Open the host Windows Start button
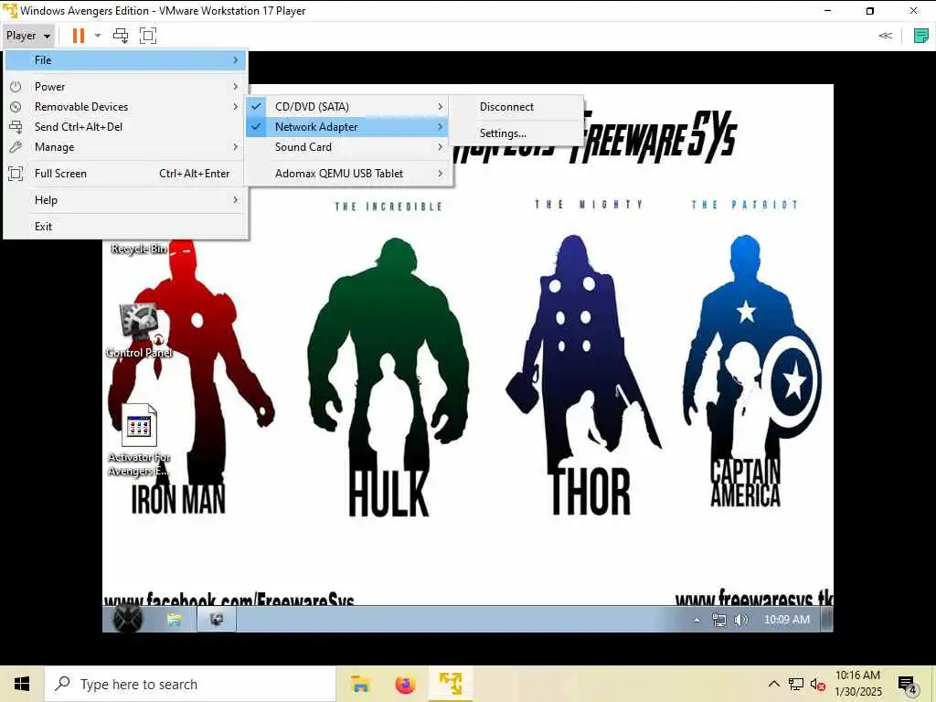The width and height of the screenshot is (936, 702). [x=22, y=684]
